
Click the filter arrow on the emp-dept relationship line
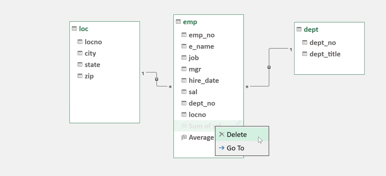[269, 67]
